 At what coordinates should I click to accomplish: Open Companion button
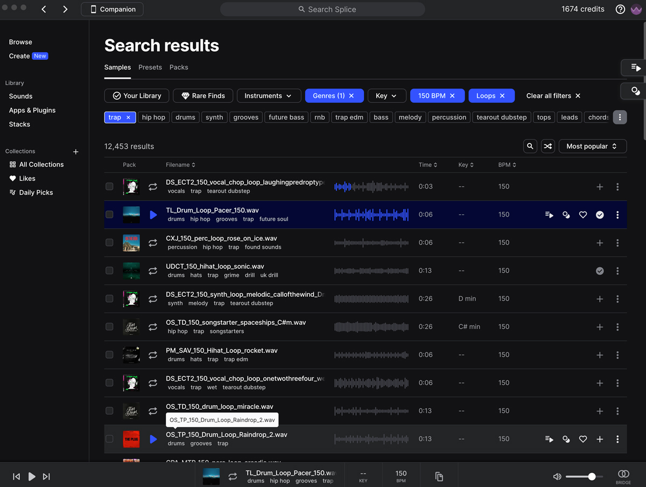point(113,9)
